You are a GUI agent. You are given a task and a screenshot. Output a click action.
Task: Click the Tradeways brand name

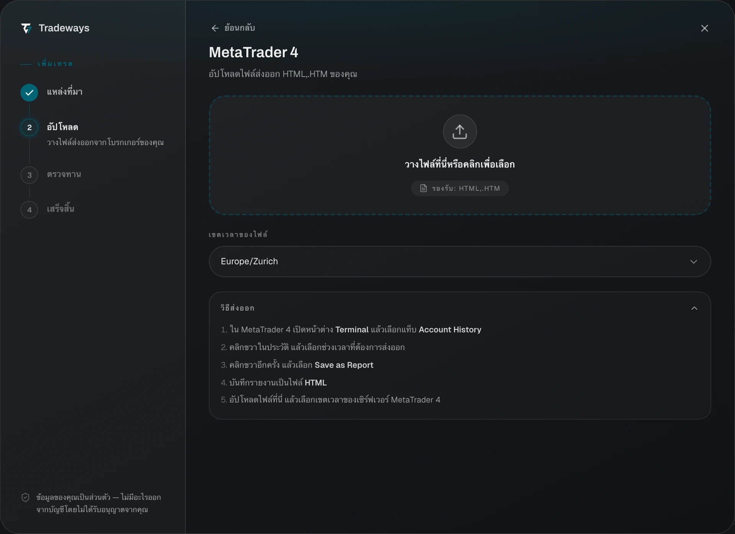click(64, 28)
